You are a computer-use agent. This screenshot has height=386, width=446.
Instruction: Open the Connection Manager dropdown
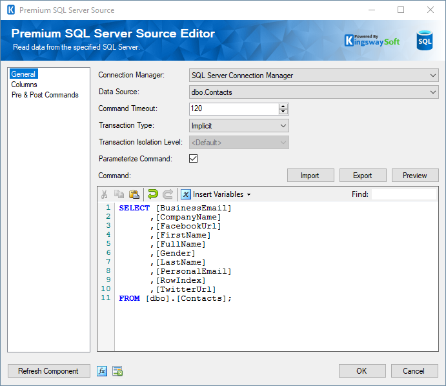point(314,76)
